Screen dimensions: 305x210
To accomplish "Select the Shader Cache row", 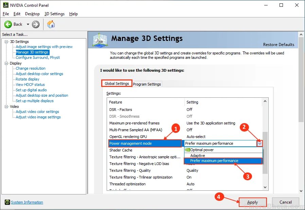I will point(146,150).
